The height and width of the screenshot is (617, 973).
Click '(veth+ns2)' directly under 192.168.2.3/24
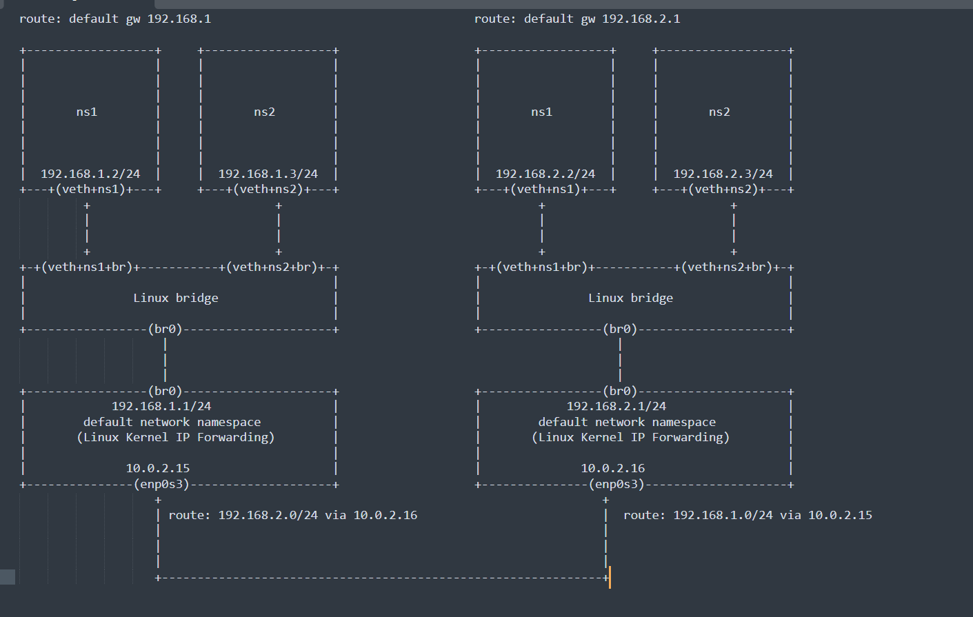(723, 189)
